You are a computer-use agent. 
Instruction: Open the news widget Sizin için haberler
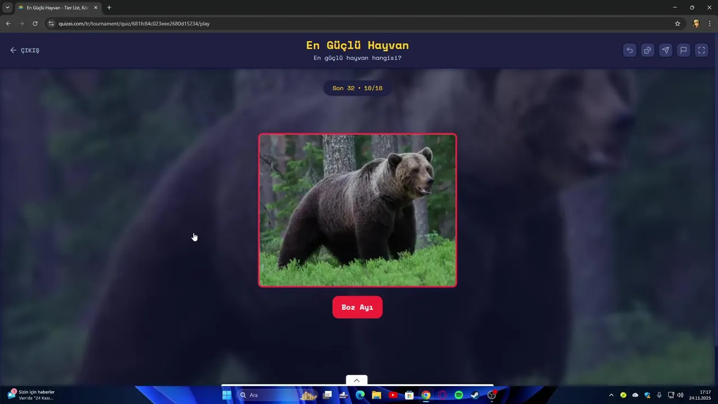pos(31,395)
